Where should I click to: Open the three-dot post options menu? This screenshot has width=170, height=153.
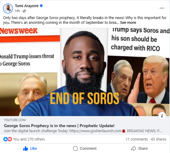coord(162,8)
